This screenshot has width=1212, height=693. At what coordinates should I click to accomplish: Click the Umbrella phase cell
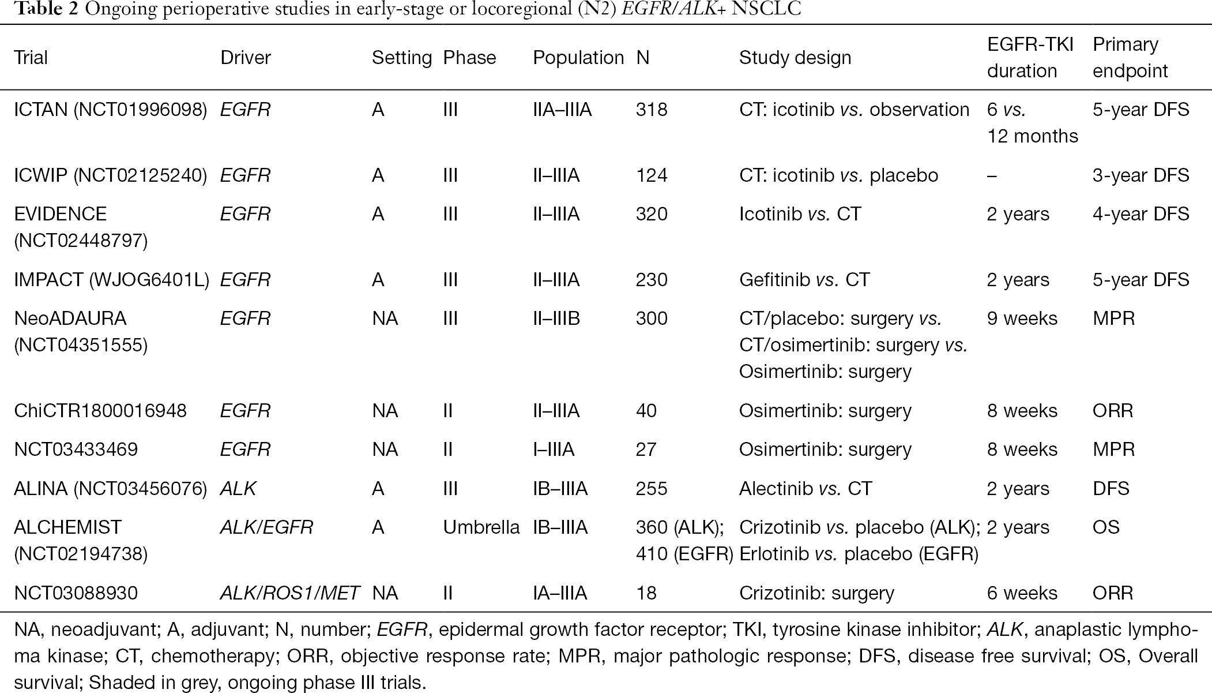(481, 527)
